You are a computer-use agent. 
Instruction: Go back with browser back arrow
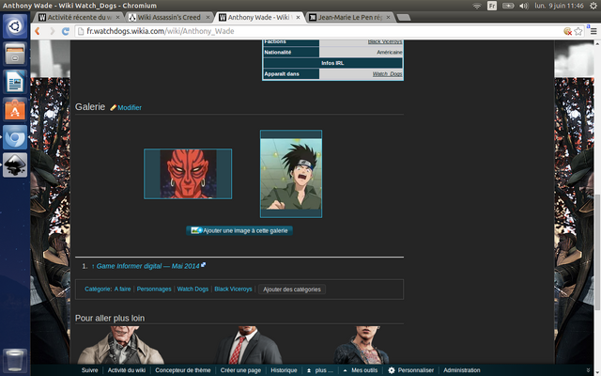click(x=38, y=31)
